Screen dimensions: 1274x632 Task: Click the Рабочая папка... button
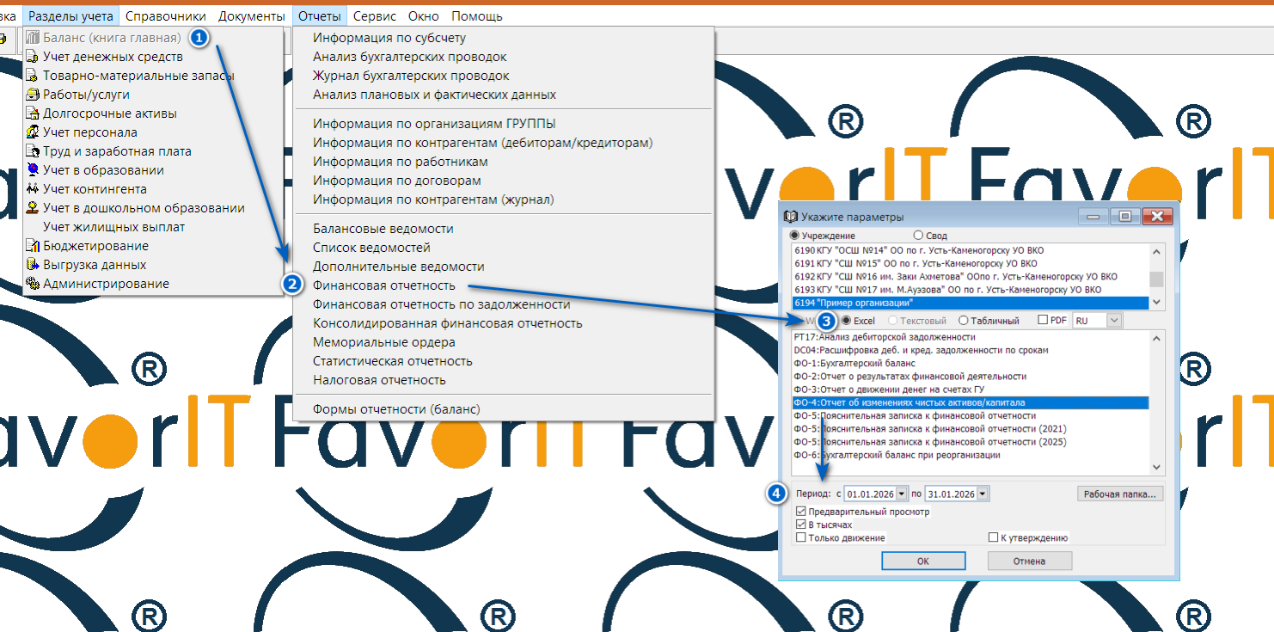tap(1119, 494)
